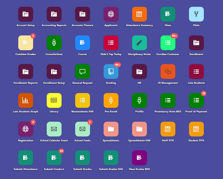Open the School Calendar Event envelope icon
The width and height of the screenshot is (223, 179).
(x=54, y=129)
